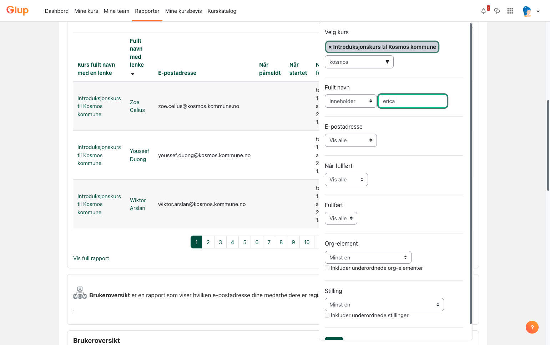Tick Inkluder underordnede stillinger checkbox
The image size is (550, 345).
click(x=327, y=315)
